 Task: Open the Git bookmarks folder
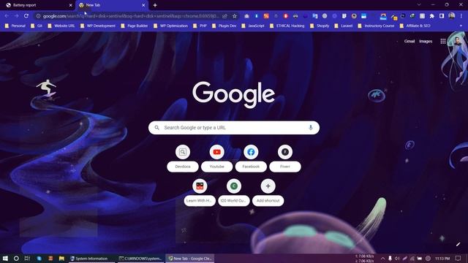37,26
